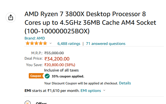
Task: Open the Brand: AMD link
Action: tap(35, 38)
